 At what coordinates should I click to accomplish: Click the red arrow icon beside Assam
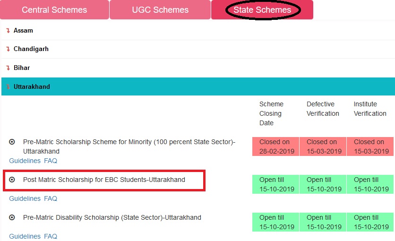pos(8,30)
